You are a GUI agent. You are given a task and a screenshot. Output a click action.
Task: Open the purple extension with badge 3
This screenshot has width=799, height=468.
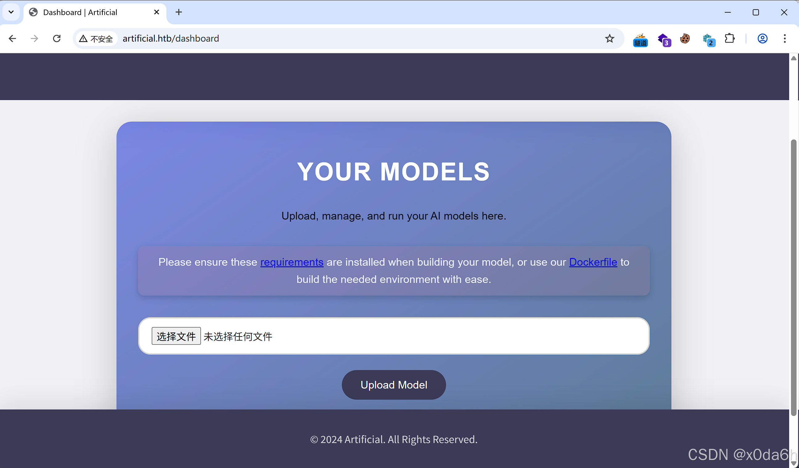(x=664, y=40)
